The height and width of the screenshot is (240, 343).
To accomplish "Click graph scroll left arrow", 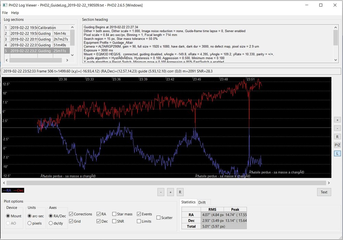I will tap(4, 183).
